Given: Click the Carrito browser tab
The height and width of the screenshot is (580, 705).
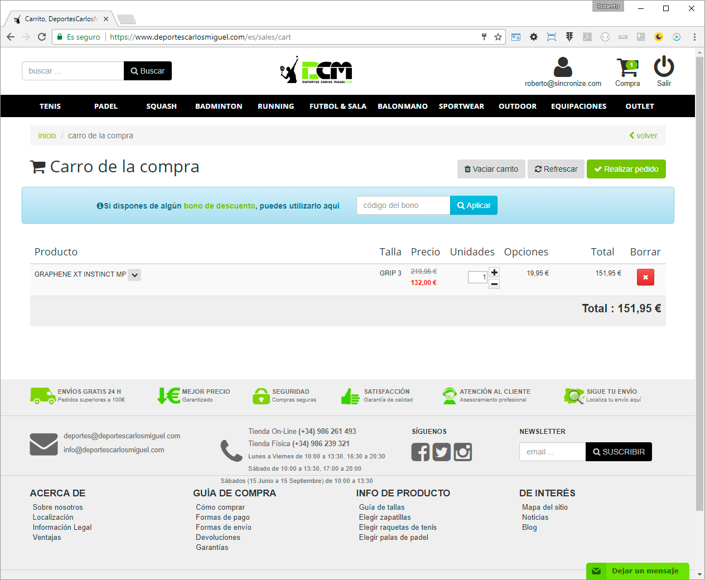Looking at the screenshot, I should click(60, 19).
